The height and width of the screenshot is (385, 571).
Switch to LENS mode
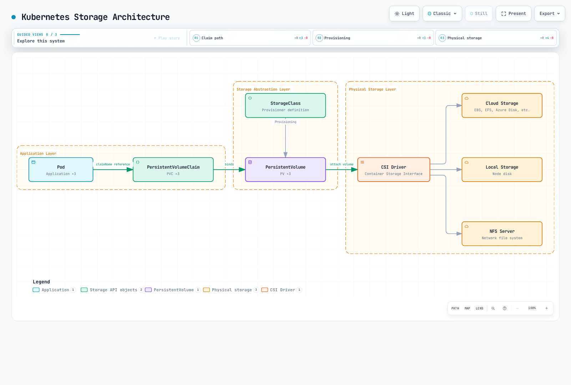(479, 308)
